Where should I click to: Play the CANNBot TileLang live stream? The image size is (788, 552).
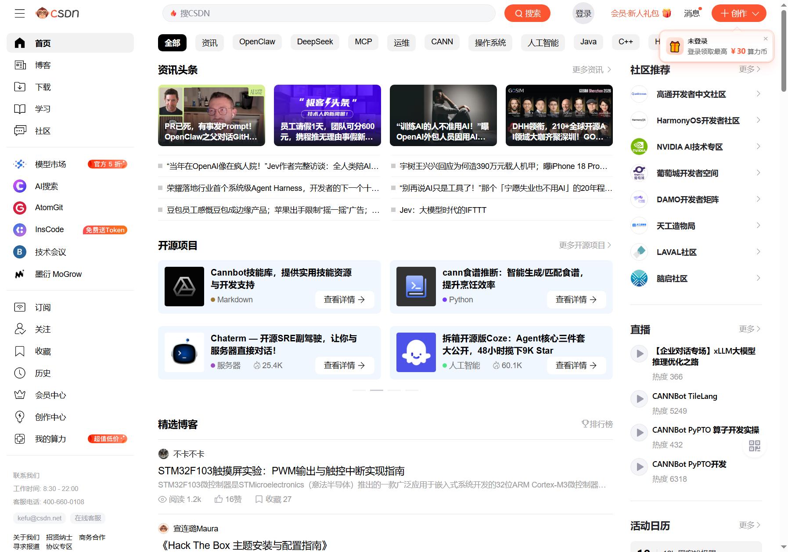pos(640,398)
